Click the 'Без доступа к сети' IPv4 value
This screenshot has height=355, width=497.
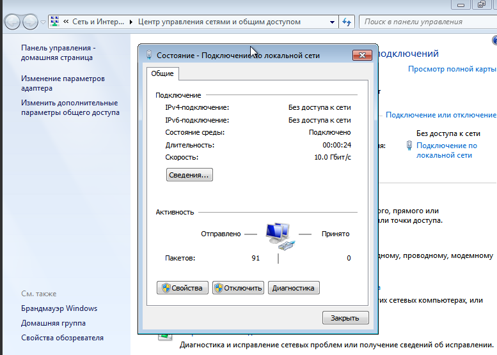[x=320, y=107]
